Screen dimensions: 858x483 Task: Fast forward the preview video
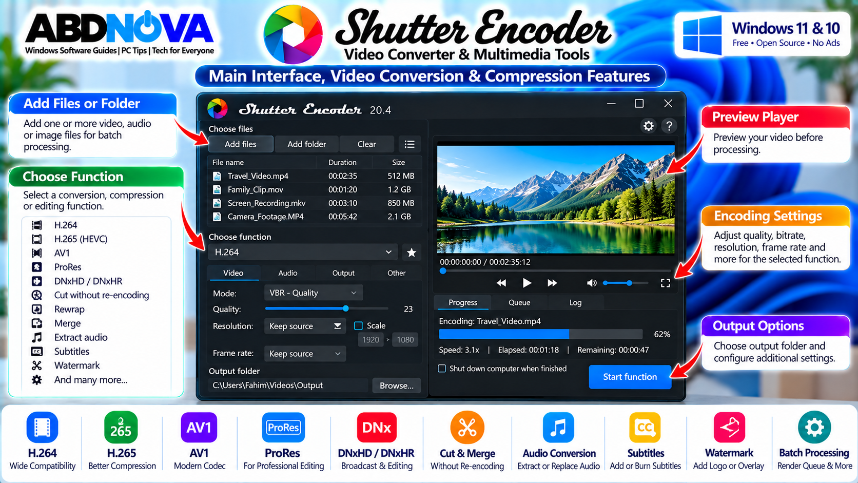click(x=552, y=283)
